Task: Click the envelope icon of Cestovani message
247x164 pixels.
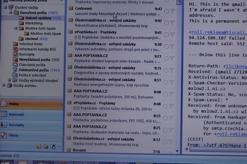Action: coord(71,8)
